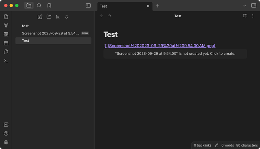Open the bookmarks icon
The image size is (260, 149).
(x=49, y=6)
